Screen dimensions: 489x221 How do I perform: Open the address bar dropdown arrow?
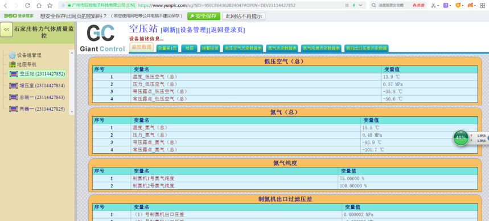(x=360, y=5)
